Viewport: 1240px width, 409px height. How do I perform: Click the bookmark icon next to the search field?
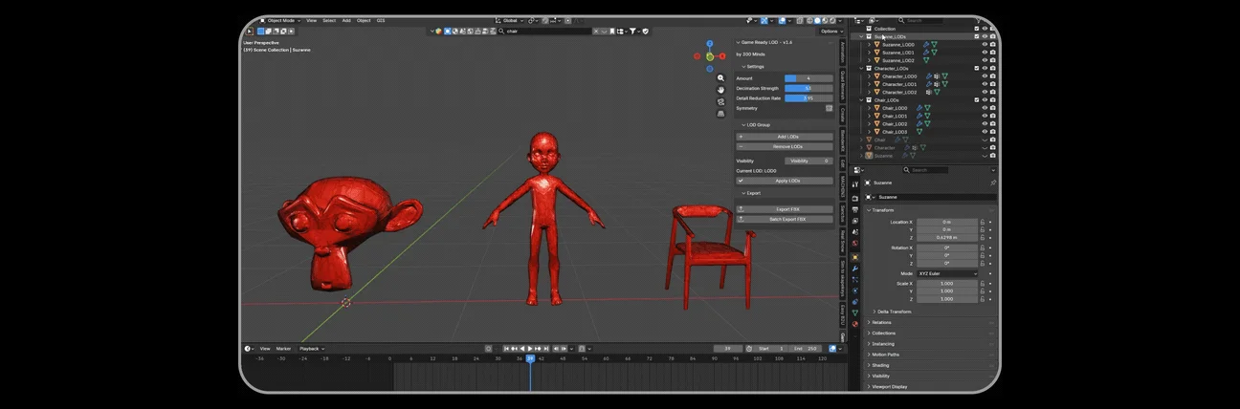612,31
